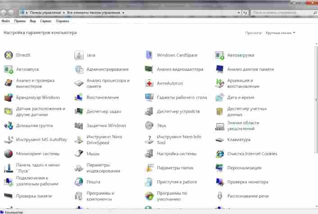Open Инструмент MS AutoPlay link
The width and height of the screenshot is (318, 214).
41,140
